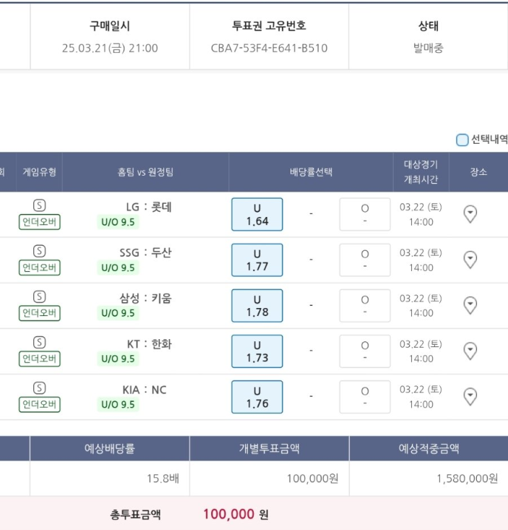Choose Over option for KIA vs NC
The width and height of the screenshot is (508, 530).
pyautogui.click(x=365, y=397)
